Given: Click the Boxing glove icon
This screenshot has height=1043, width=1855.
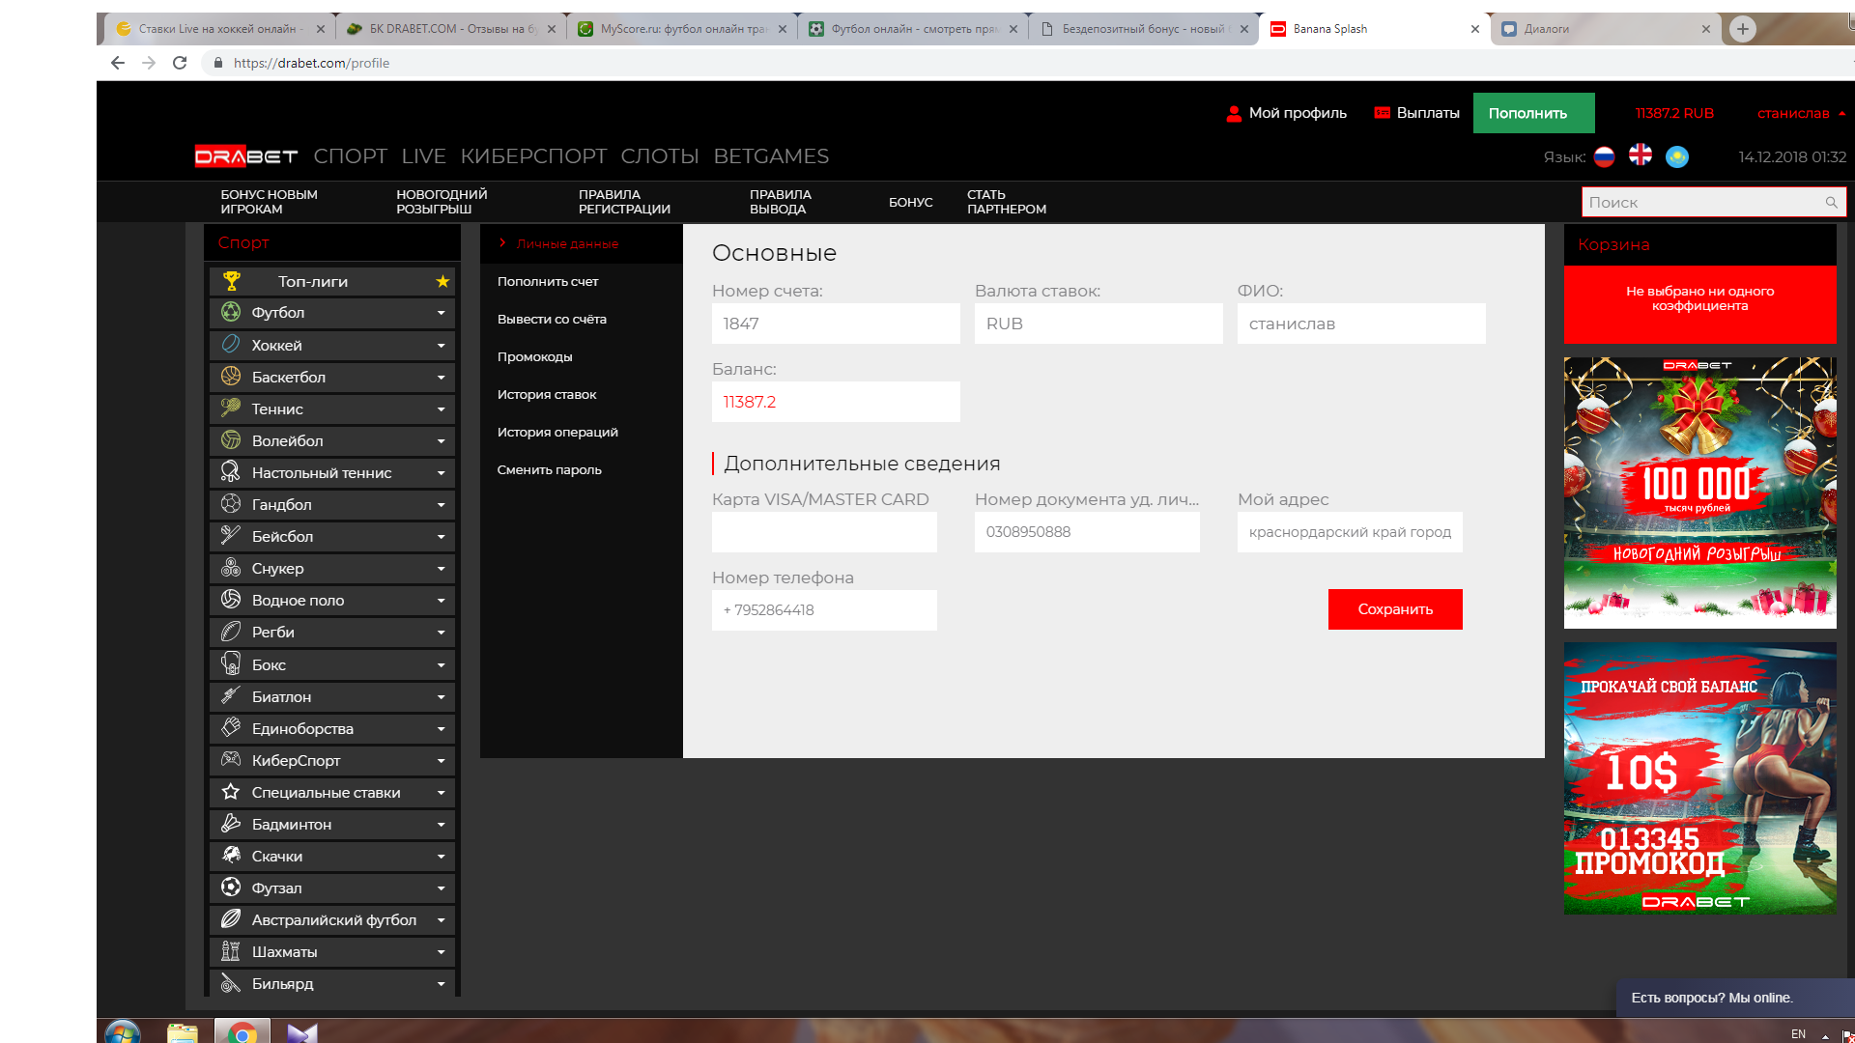Looking at the screenshot, I should click(x=231, y=663).
